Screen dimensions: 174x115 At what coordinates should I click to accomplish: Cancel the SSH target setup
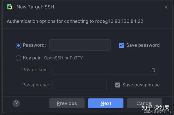tap(144, 103)
